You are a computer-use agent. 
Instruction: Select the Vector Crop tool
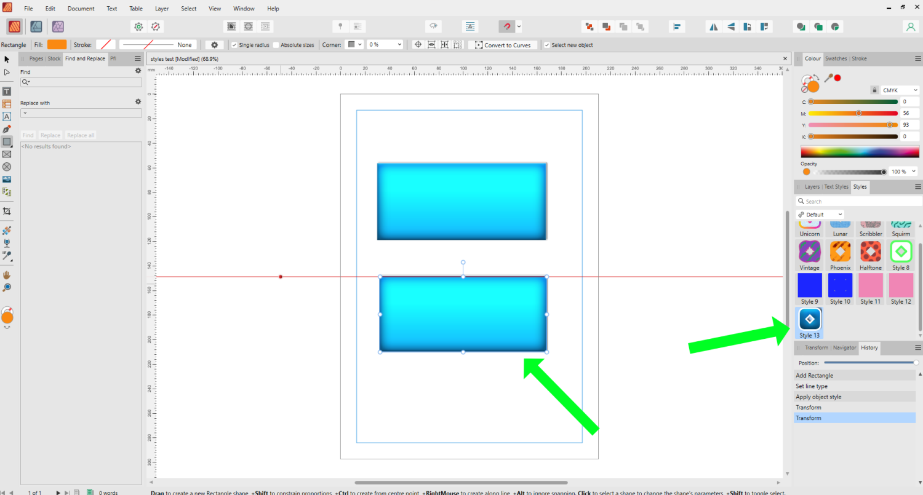point(7,211)
